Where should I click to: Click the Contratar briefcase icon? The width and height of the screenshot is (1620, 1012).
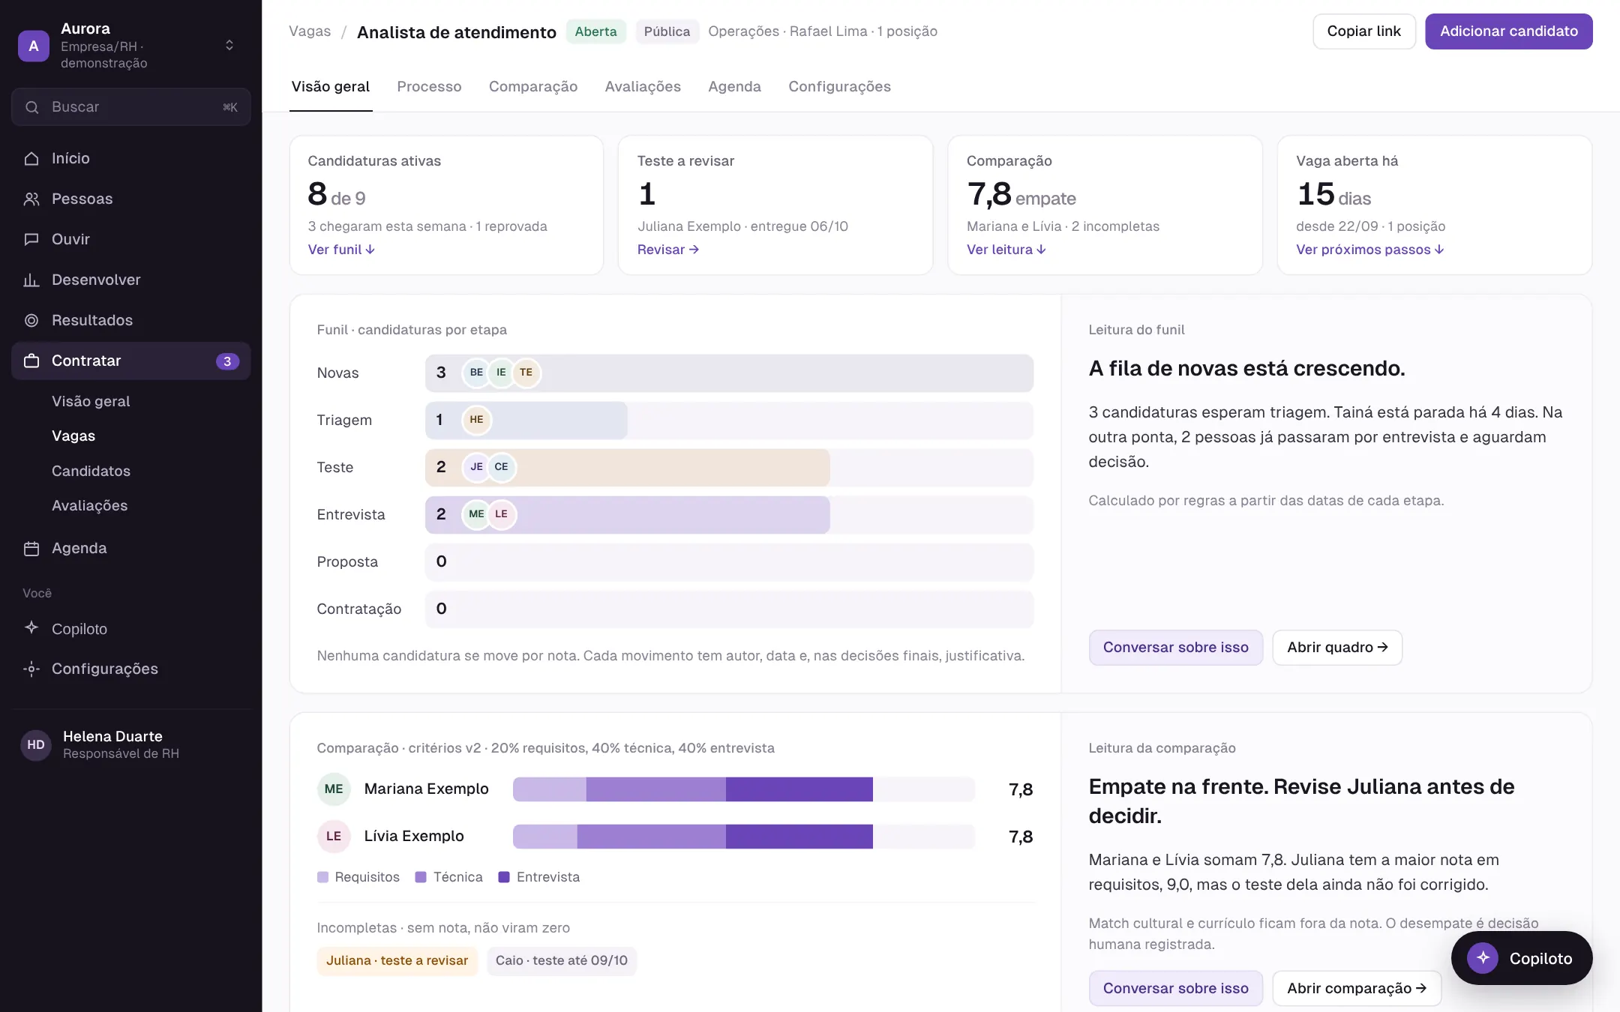(31, 361)
